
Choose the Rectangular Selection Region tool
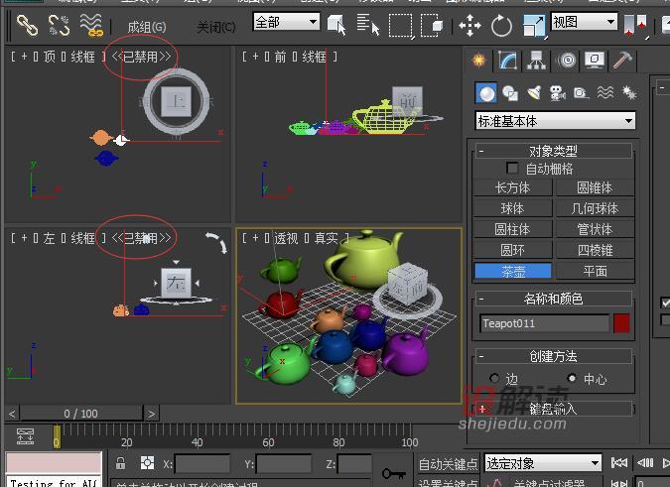click(400, 25)
